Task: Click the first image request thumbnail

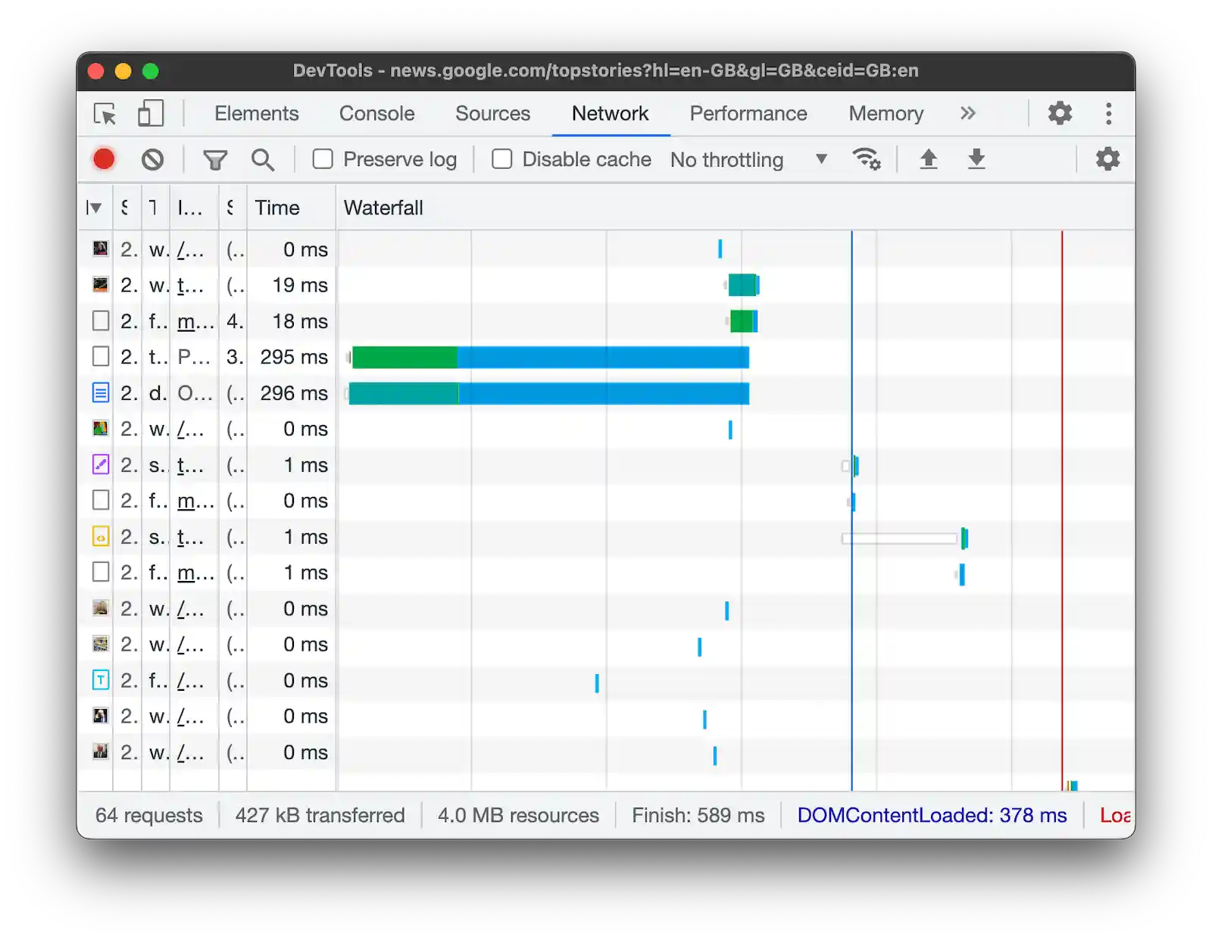Action: pyautogui.click(x=100, y=249)
